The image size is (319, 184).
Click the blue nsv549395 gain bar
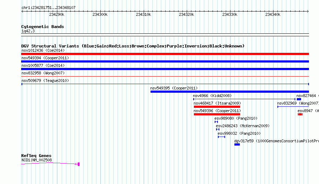(230, 92)
